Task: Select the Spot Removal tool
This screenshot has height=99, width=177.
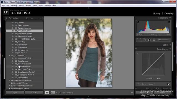Action: [x=144, y=40]
